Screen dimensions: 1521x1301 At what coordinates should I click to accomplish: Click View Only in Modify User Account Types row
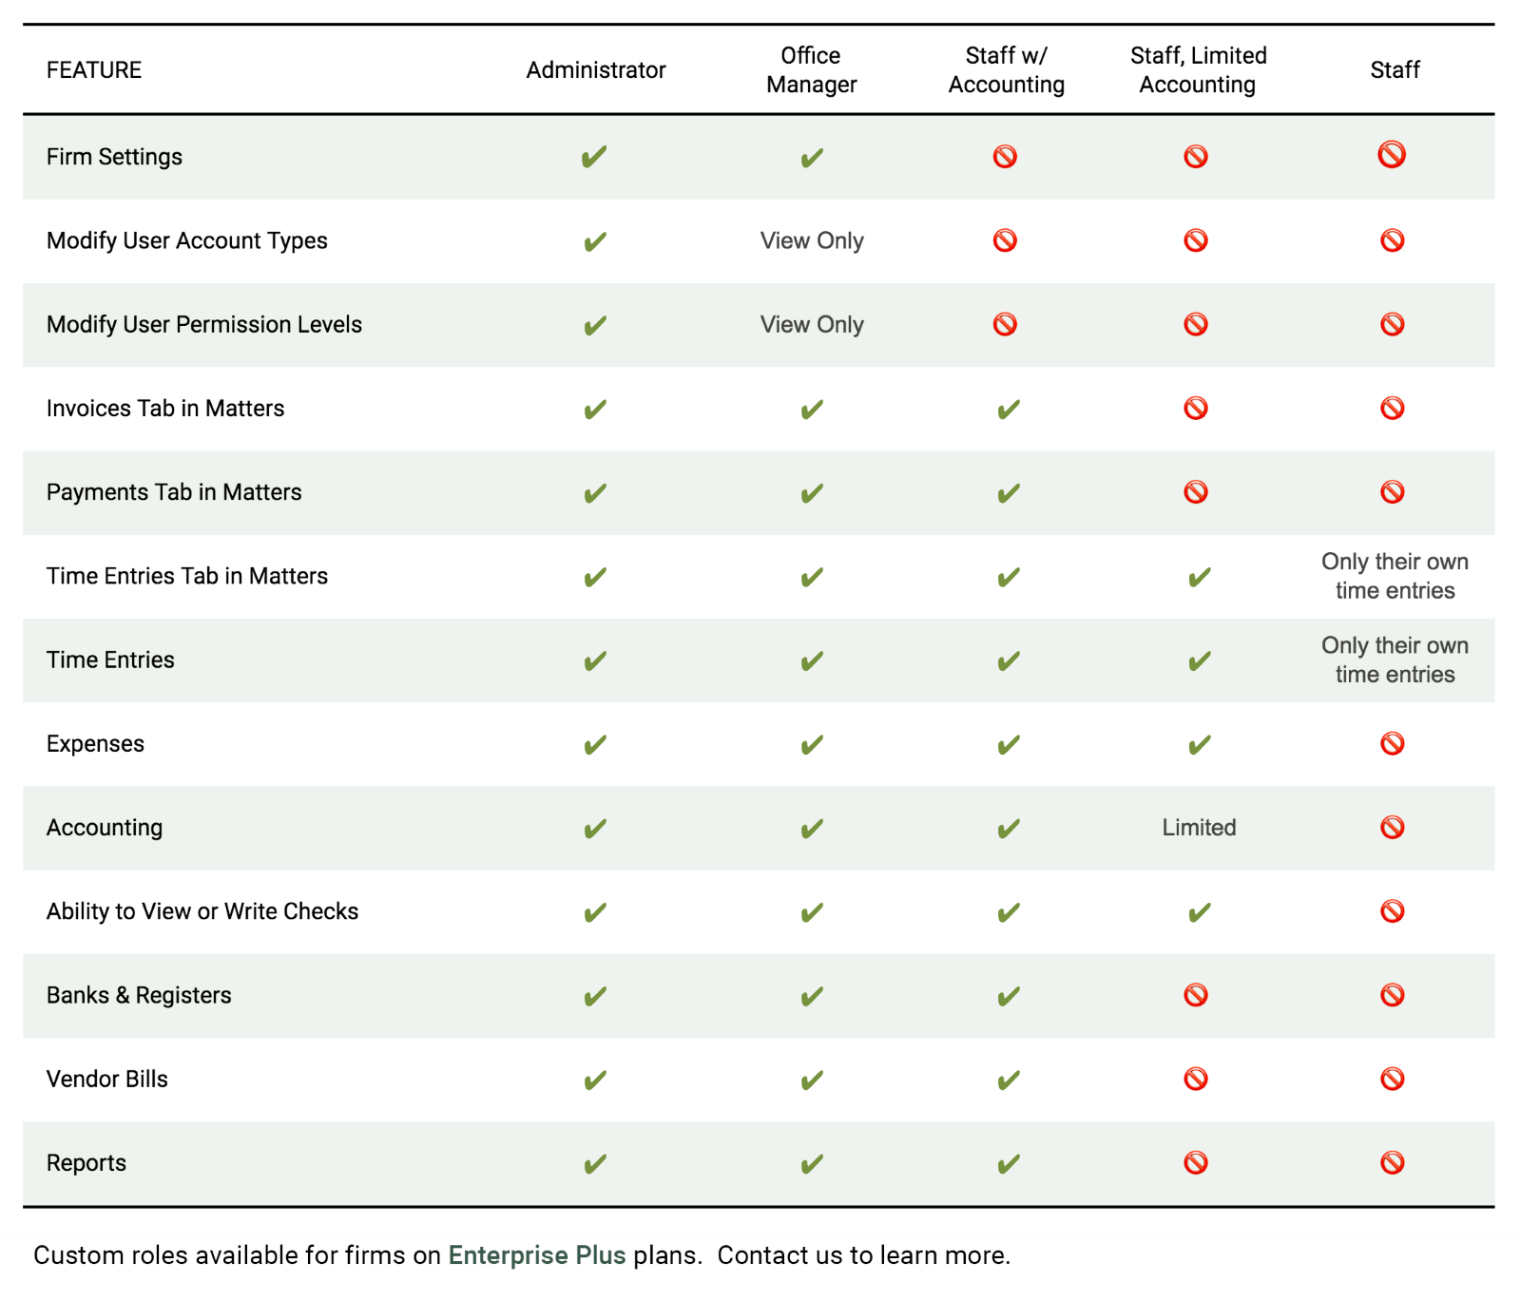tap(812, 240)
